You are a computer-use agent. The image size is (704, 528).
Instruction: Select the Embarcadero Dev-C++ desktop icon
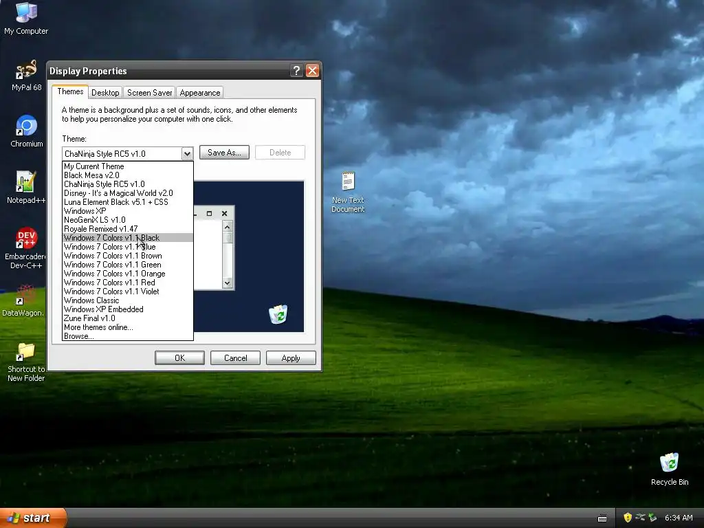point(25,247)
